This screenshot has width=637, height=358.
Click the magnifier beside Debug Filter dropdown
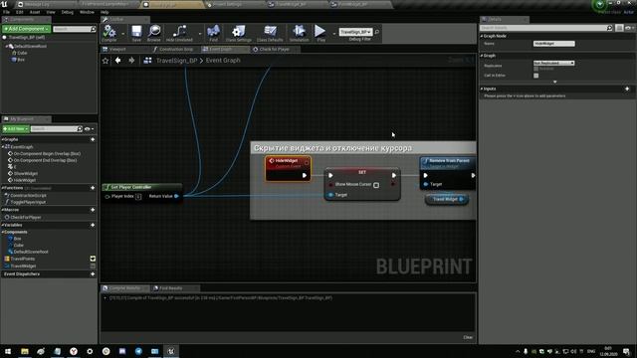(x=377, y=32)
